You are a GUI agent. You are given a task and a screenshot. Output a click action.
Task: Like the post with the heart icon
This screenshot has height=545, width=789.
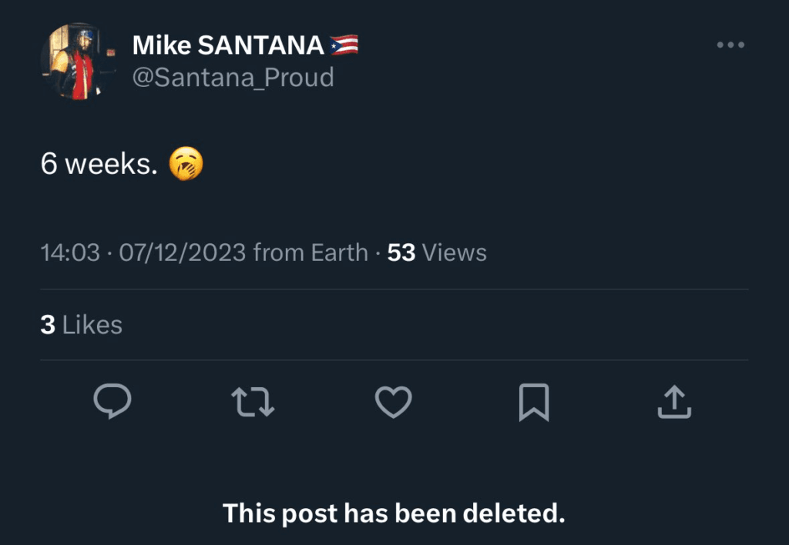tap(393, 402)
